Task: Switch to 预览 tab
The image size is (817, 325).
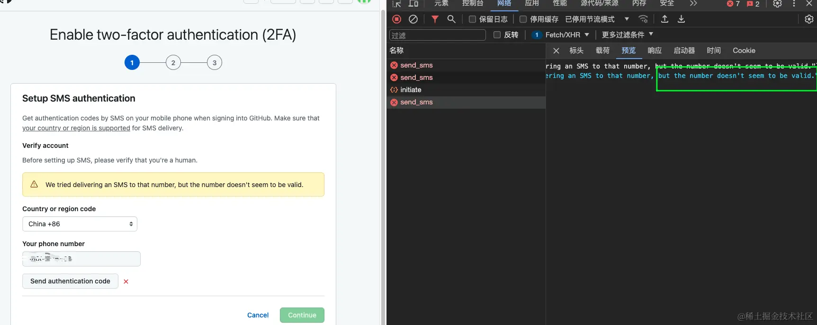Action: coord(628,51)
